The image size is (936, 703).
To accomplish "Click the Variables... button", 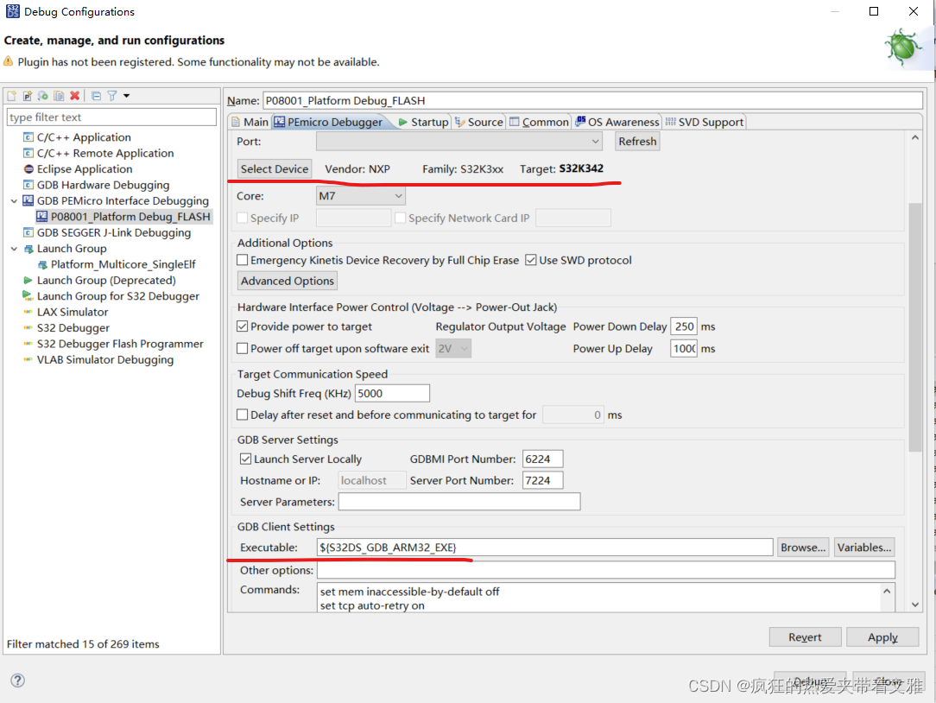I will click(863, 547).
